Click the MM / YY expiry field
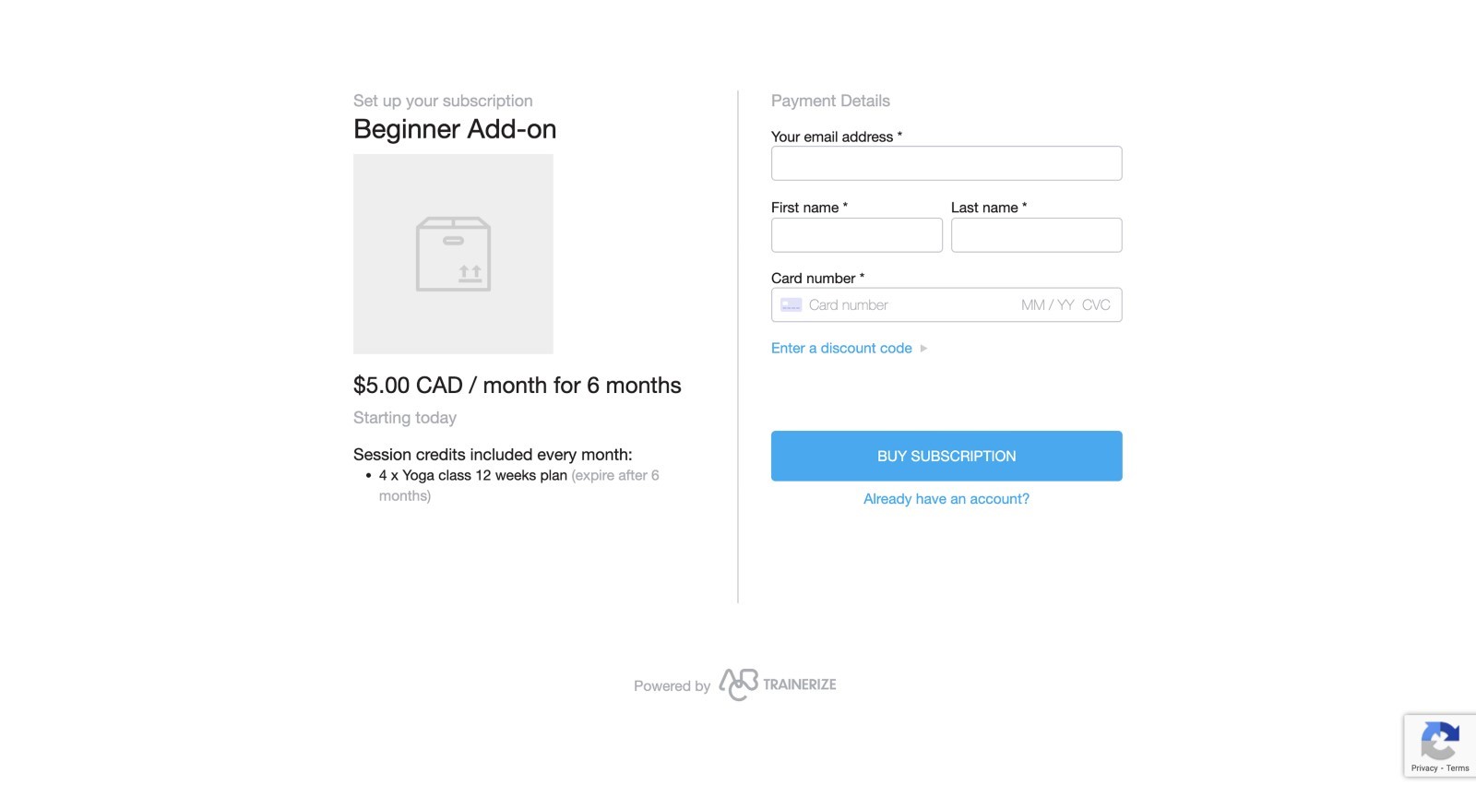 click(x=1047, y=305)
